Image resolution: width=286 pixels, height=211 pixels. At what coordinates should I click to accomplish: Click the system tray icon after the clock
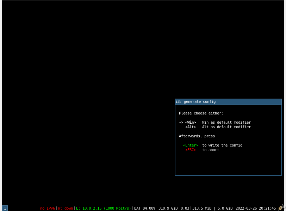(x=280, y=208)
